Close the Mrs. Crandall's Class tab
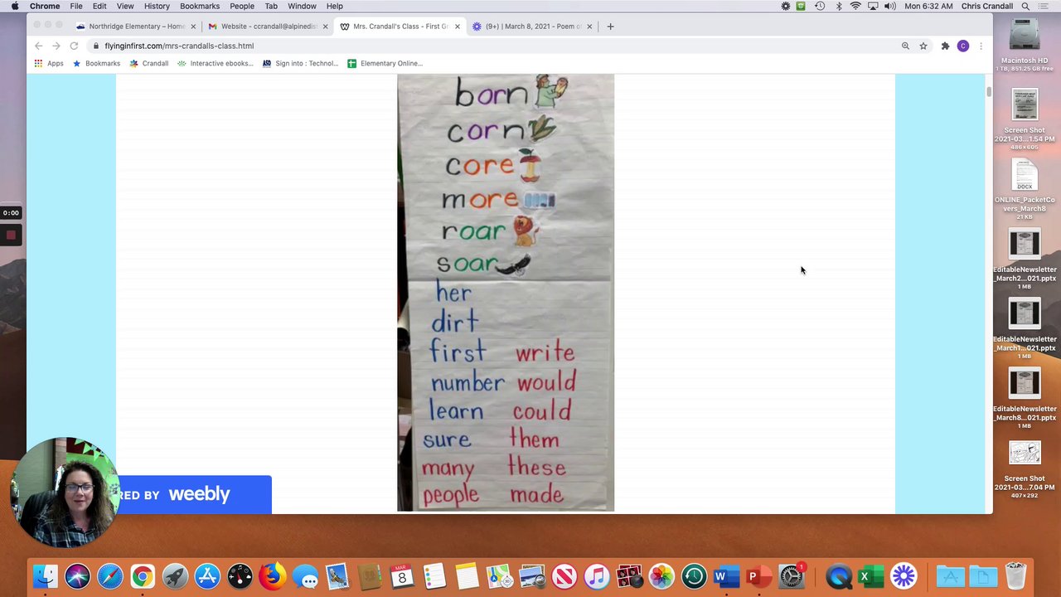The width and height of the screenshot is (1061, 597). click(x=457, y=27)
